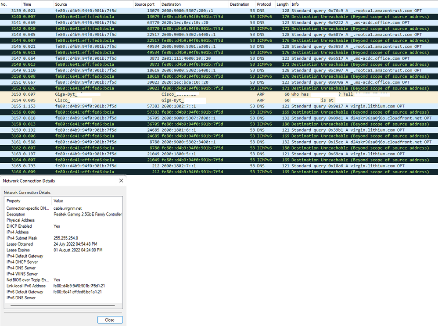Click the IPv4 Address property row
The width and height of the screenshot is (438, 326).
click(63, 232)
